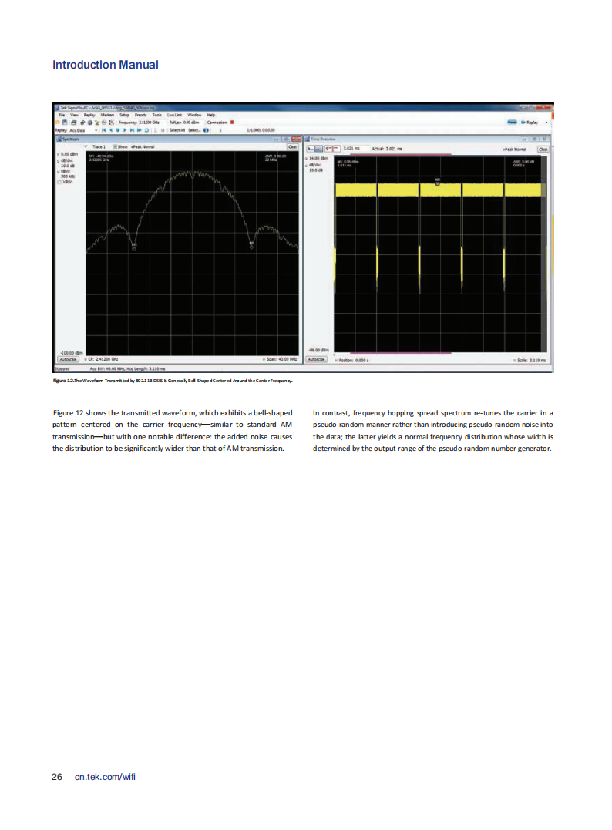The image size is (612, 830).
Task: Click Autoscale in Time Overview panel
Action: point(317,359)
